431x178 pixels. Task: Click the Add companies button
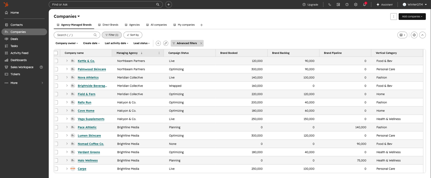[x=412, y=16]
